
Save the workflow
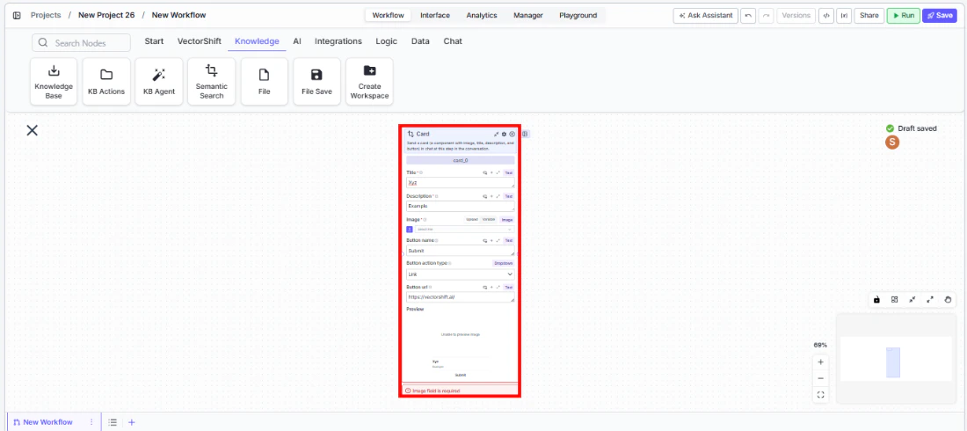click(939, 16)
